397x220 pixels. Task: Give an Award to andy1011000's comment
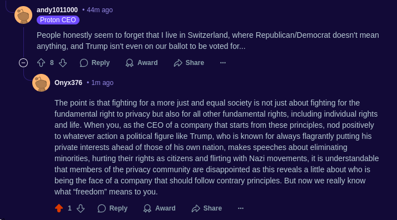click(x=142, y=63)
